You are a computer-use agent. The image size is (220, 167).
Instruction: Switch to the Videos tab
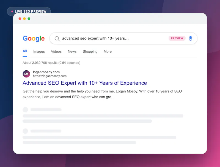tap(56, 51)
